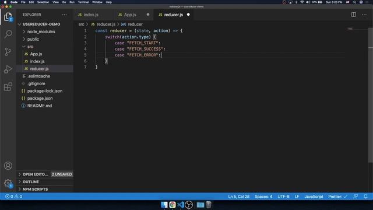Open .gitignore file
This screenshot has width=373, height=210.
[x=45, y=83]
